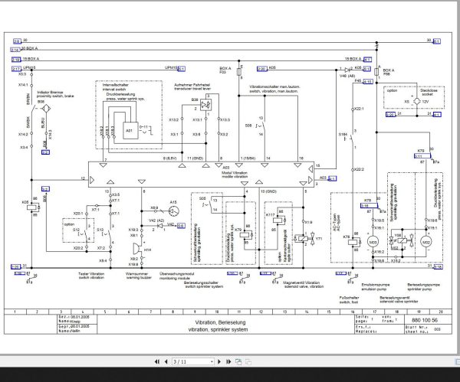Follow the V42 link beside the diode
The image size is (460, 382).
(x=181, y=226)
